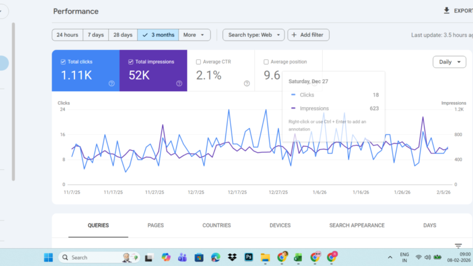Screen dimensions: 473x266
Task: Click the Add filter button
Action: 309,35
